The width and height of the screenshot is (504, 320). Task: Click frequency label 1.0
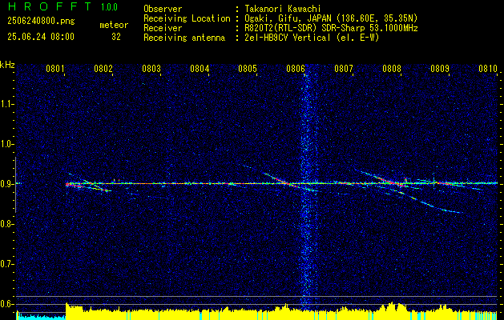pyautogui.click(x=7, y=144)
